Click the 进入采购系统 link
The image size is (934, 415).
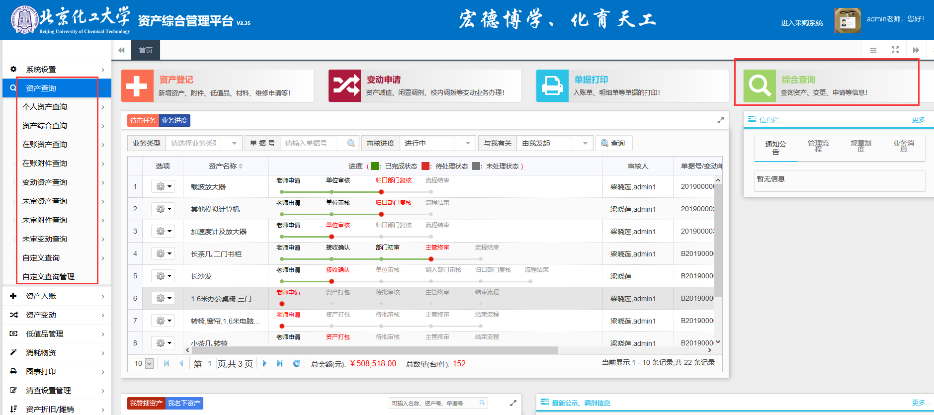coord(801,23)
